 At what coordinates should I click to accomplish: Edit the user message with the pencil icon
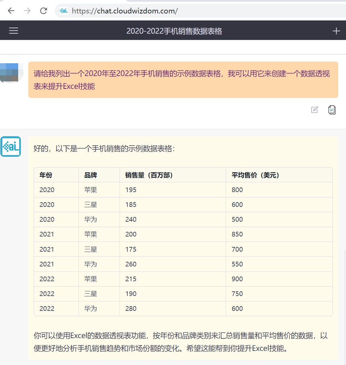(314, 110)
